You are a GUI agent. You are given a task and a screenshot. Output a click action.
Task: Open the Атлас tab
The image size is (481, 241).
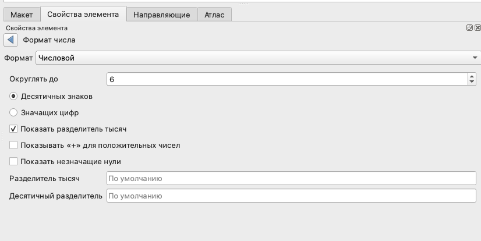(214, 15)
